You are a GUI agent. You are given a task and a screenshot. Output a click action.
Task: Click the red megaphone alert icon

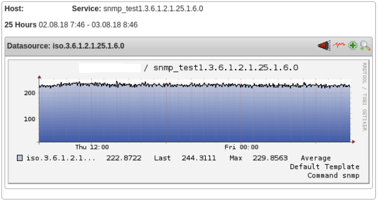coord(324,46)
